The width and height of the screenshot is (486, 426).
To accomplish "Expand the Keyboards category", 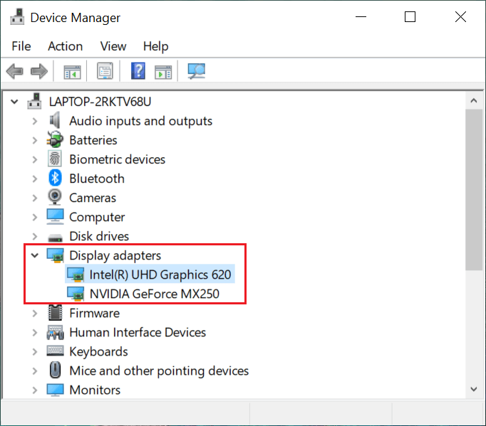I will [34, 351].
